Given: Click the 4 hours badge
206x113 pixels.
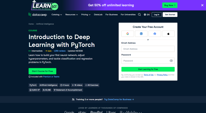Looking at the screenshot, I should [x=65, y=85].
